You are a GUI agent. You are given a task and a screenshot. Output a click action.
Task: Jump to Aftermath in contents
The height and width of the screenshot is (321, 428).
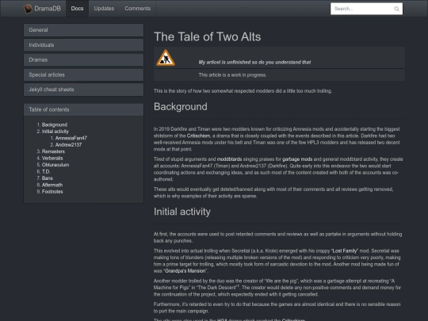click(x=52, y=185)
